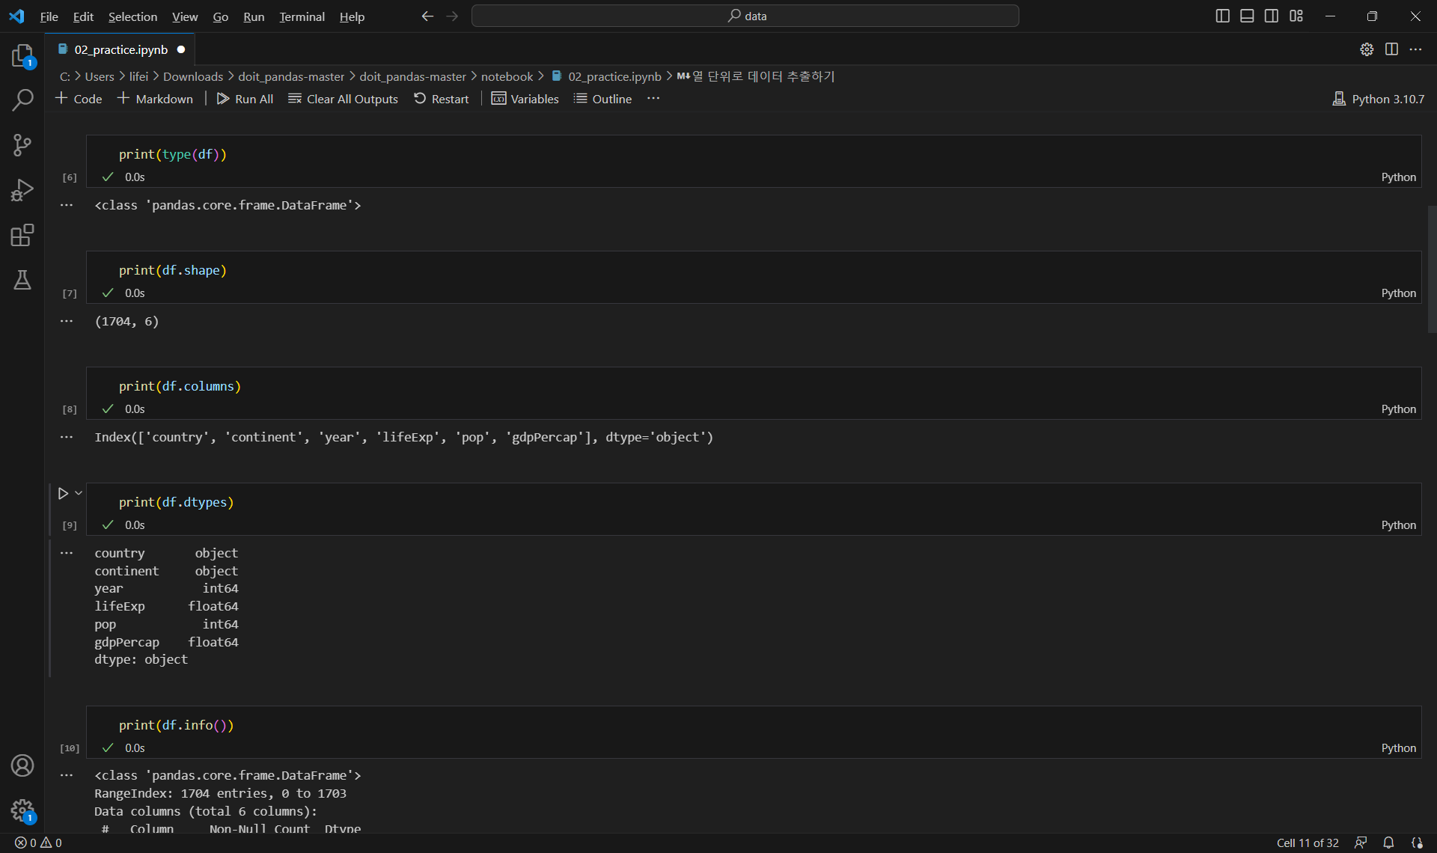Click the notebook settings gear icon
The image size is (1437, 853).
coord(1367,49)
